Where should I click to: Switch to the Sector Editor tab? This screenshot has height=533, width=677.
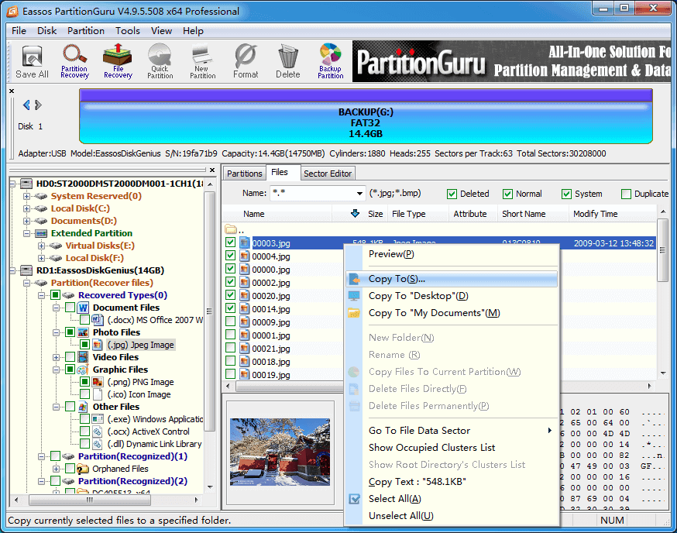pos(328,174)
